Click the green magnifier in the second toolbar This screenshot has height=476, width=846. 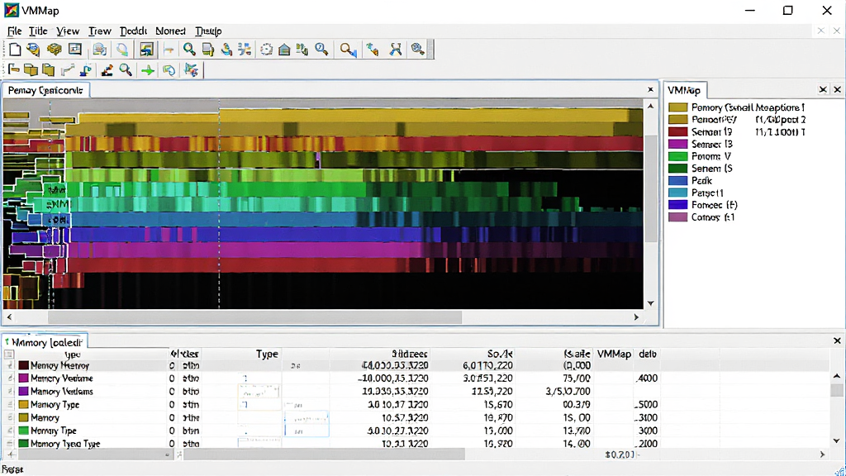pyautogui.click(x=126, y=70)
